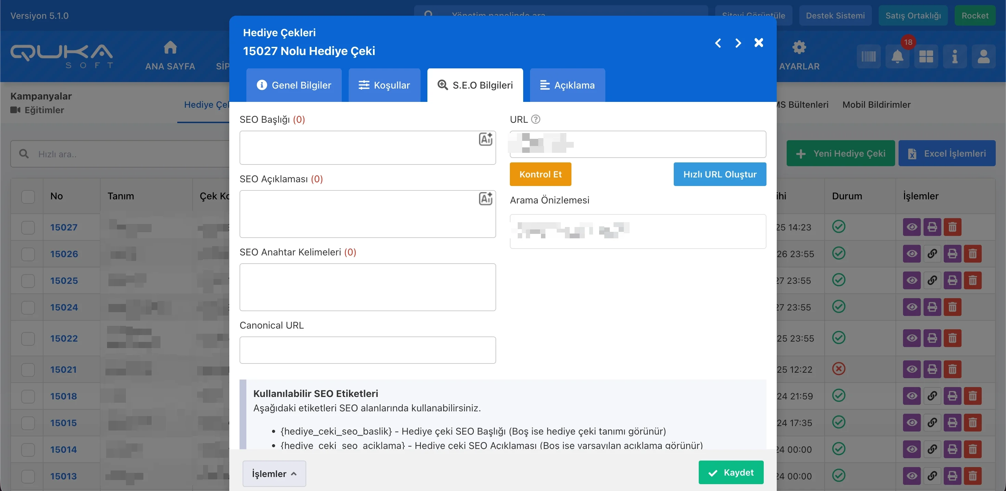The height and width of the screenshot is (491, 1006).
Task: Tick the select-all checkbox in table header
Action: pyautogui.click(x=28, y=196)
